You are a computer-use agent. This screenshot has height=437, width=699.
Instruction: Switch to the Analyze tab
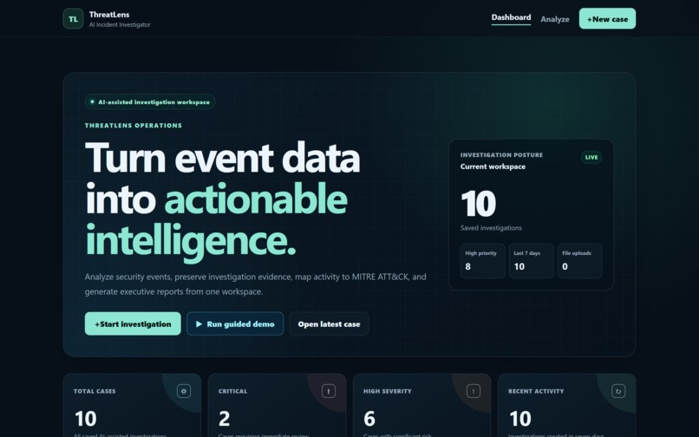(555, 19)
